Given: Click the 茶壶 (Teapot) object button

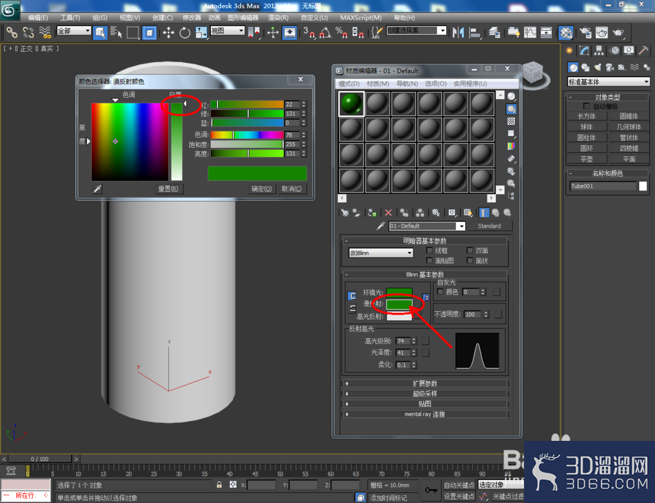Looking at the screenshot, I should pos(586,160).
